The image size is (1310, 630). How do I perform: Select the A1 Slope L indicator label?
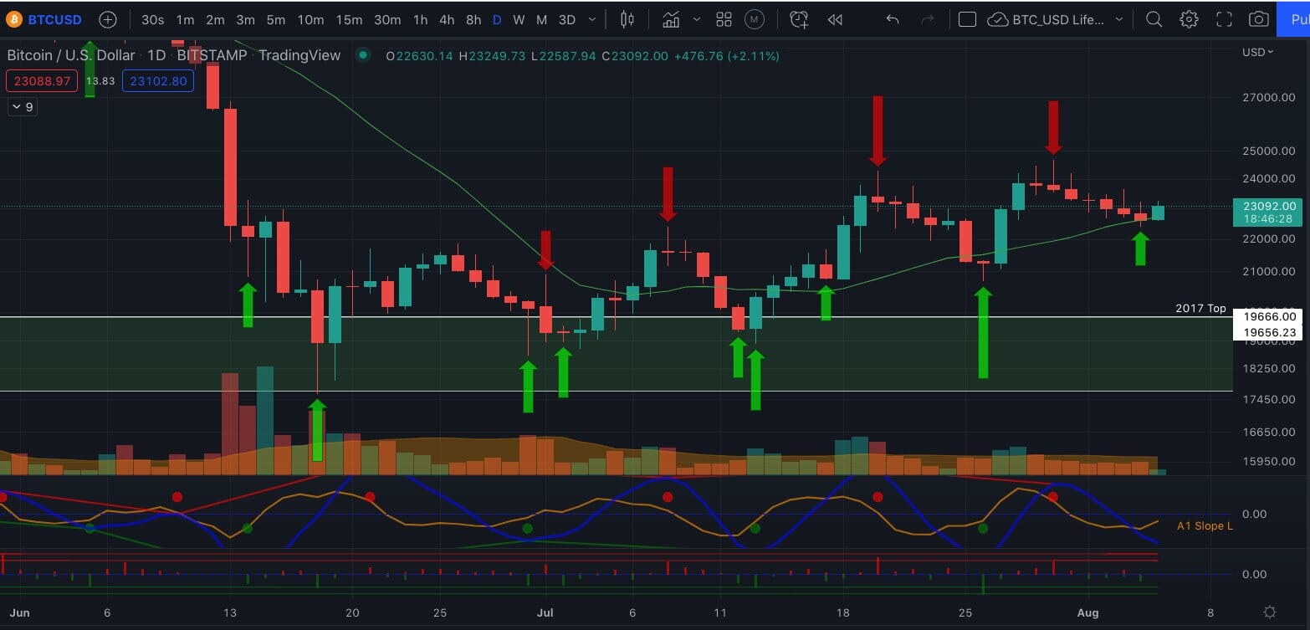tap(1205, 526)
